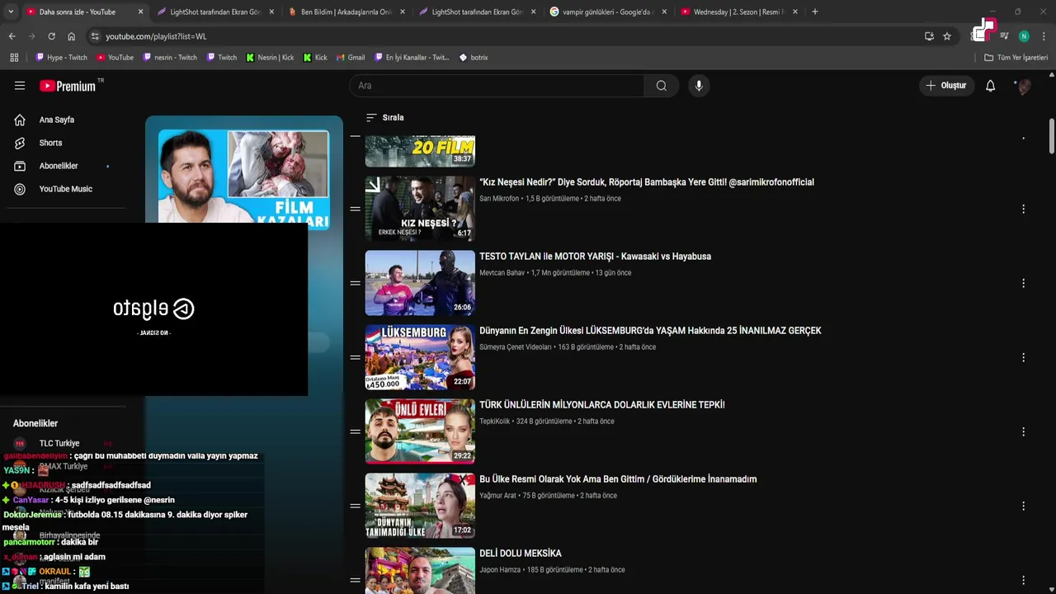Open the account avatar menu

tap(1023, 86)
